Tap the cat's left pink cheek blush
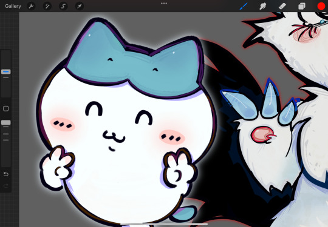328x227 pixels. pos(63,125)
